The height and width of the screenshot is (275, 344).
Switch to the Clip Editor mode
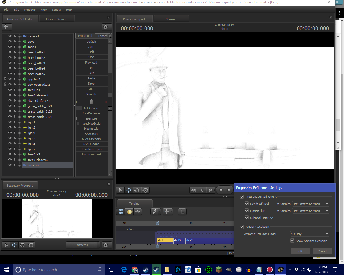121,212
